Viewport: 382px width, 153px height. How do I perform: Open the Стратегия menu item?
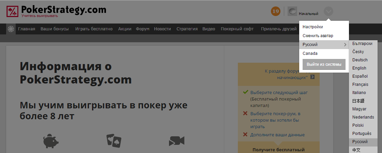pyautogui.click(x=187, y=29)
